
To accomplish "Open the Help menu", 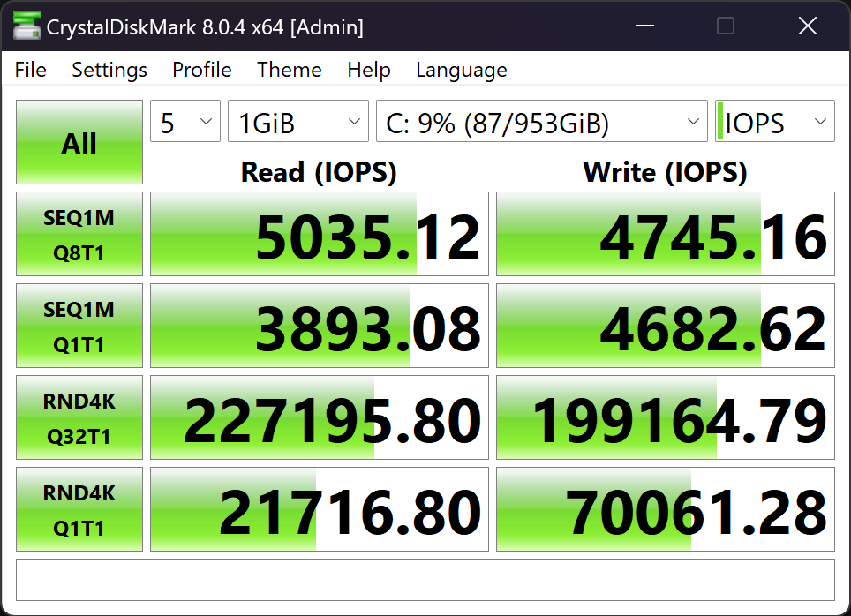I will (369, 70).
